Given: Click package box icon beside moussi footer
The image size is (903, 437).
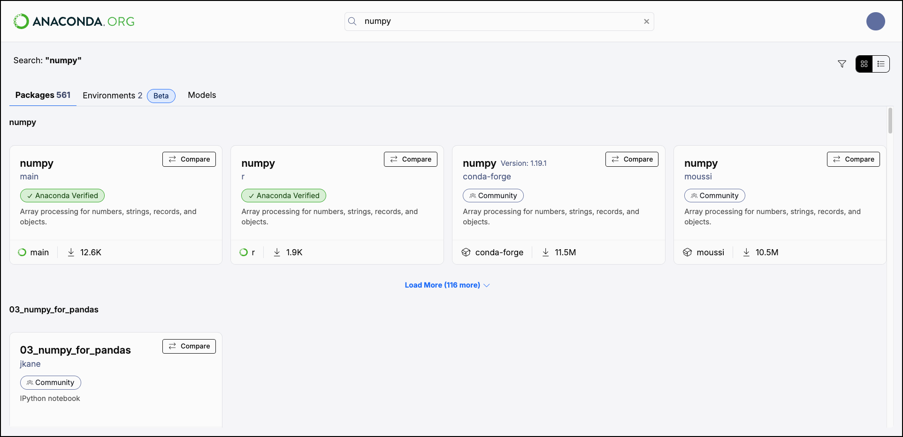Looking at the screenshot, I should tap(688, 252).
